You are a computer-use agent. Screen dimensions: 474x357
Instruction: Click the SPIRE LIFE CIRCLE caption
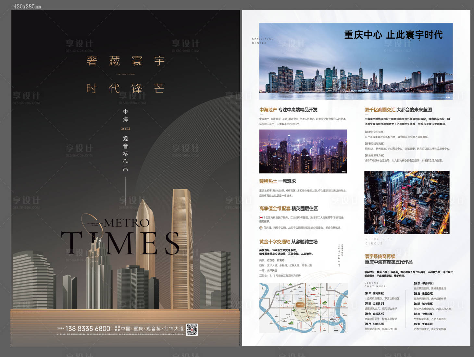(379, 241)
